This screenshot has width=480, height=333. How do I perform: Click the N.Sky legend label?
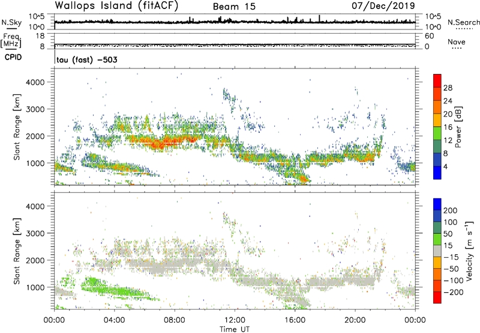(11, 22)
